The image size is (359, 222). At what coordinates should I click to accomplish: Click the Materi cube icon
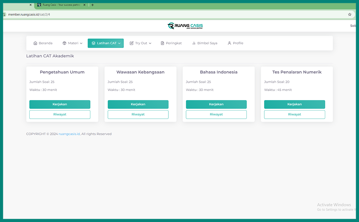(64, 43)
